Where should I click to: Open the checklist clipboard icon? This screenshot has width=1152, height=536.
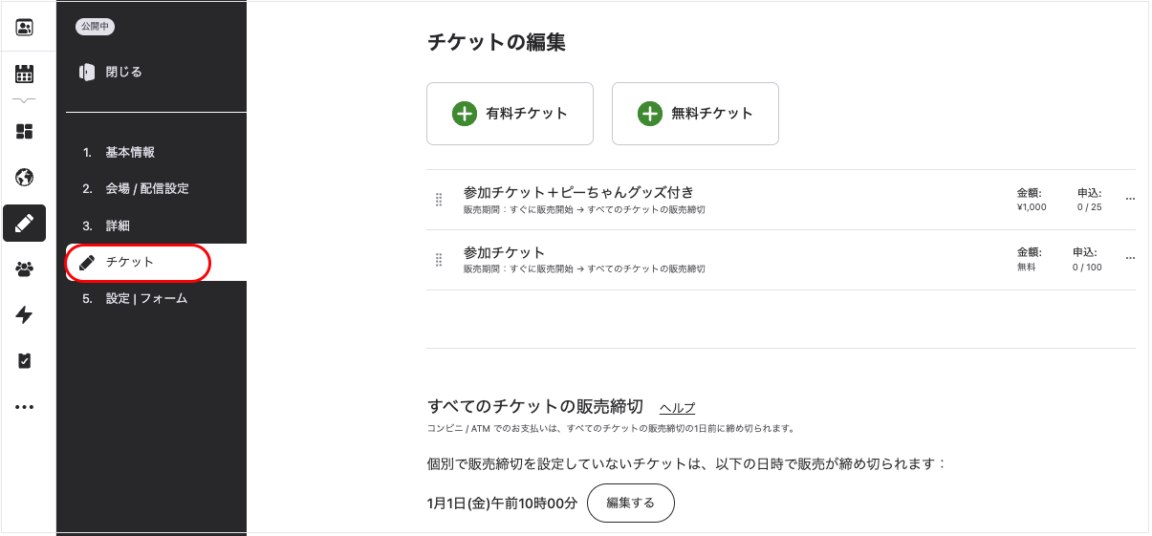point(25,361)
